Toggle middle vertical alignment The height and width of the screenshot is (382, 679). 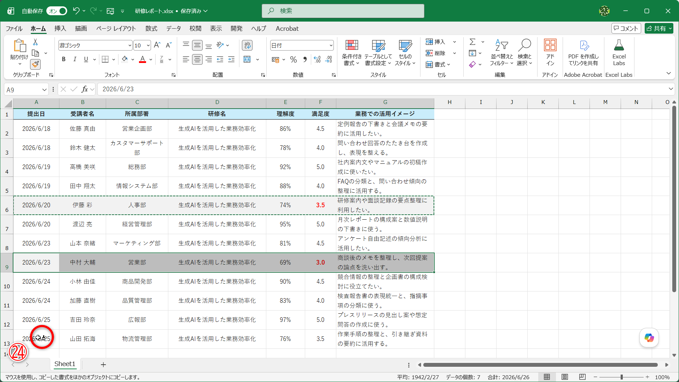point(197,45)
